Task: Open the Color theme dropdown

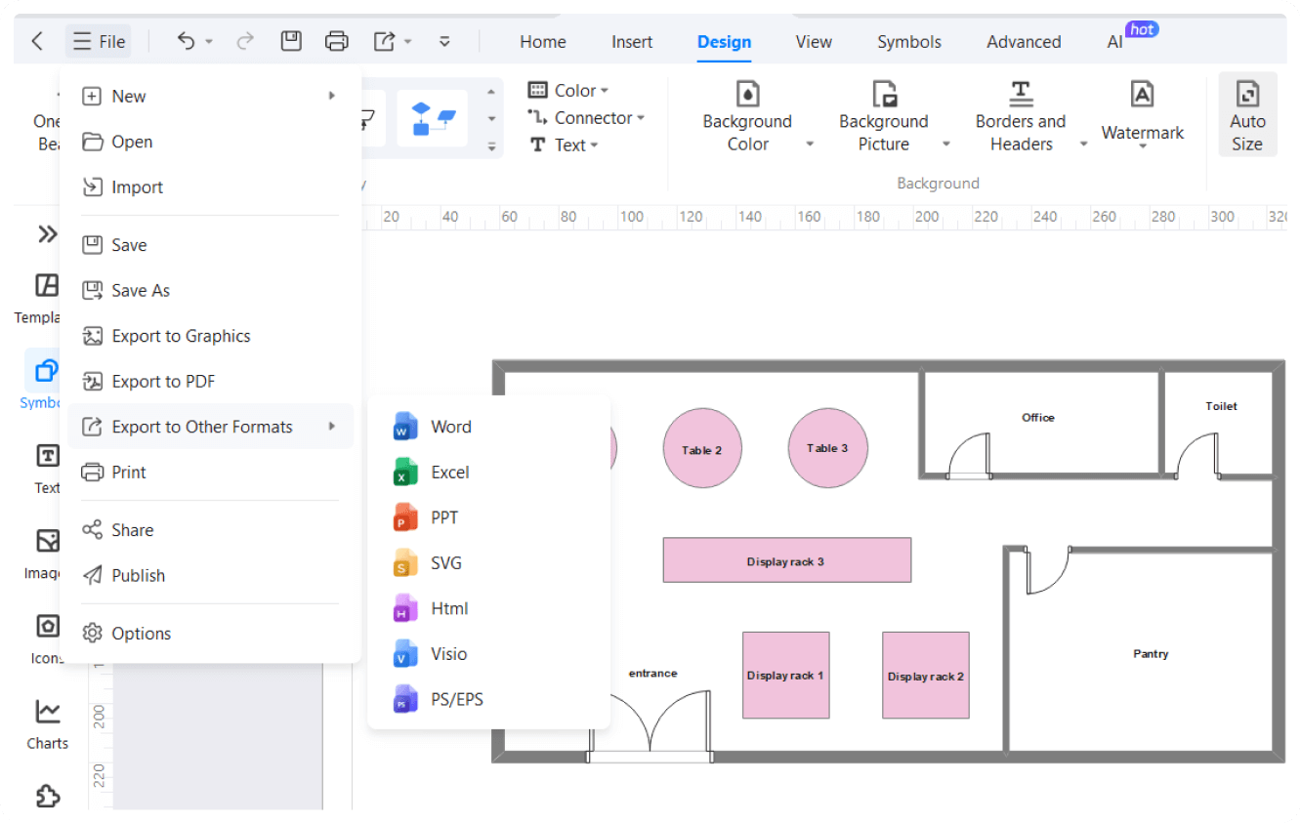Action: coord(568,90)
